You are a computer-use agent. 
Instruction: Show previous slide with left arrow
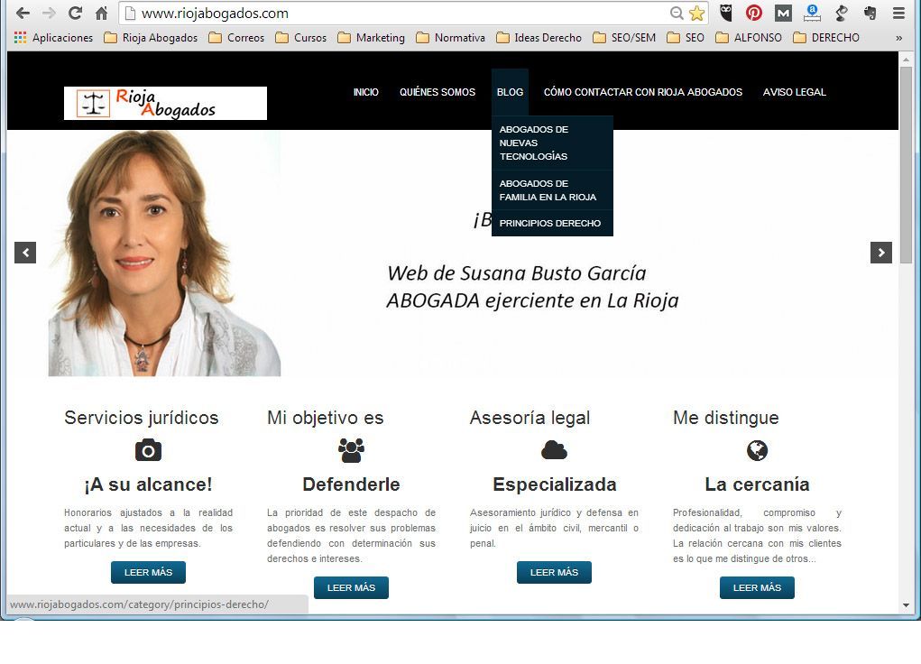25,253
